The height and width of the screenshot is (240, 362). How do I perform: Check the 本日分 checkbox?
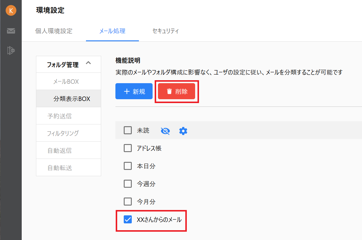click(128, 166)
